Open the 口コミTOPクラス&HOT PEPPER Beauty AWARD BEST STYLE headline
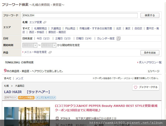The height and width of the screenshot is (126, 166). (x=106, y=108)
